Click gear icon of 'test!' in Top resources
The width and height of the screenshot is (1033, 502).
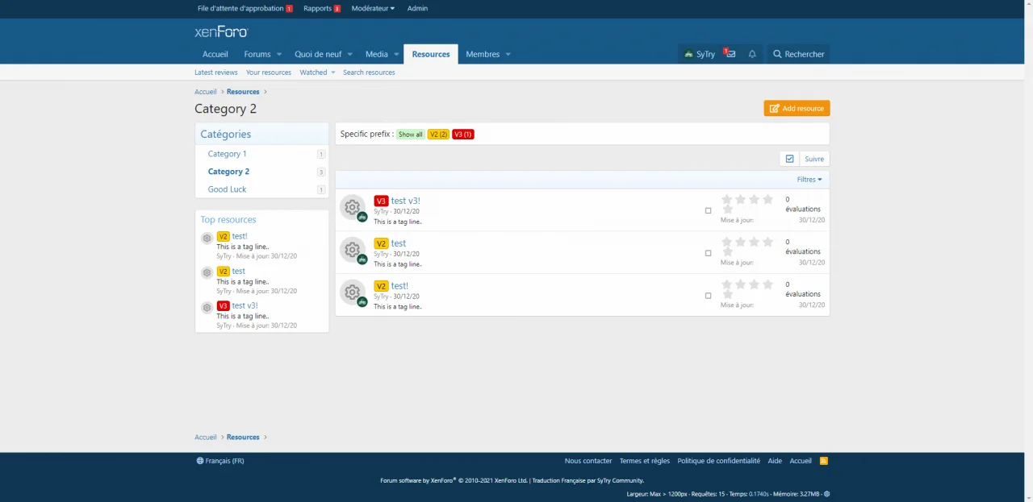click(x=207, y=239)
